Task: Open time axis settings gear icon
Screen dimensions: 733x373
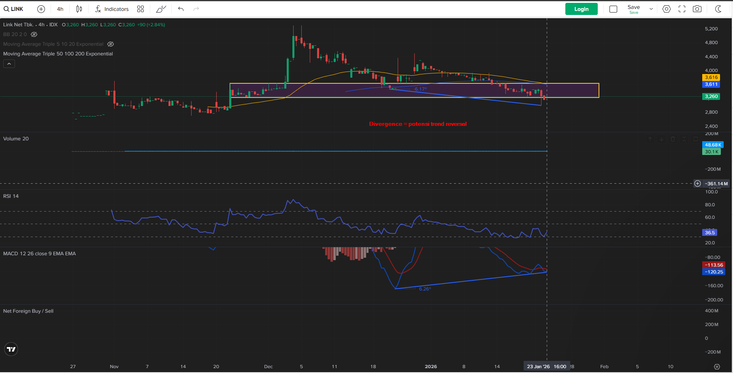Action: click(717, 367)
